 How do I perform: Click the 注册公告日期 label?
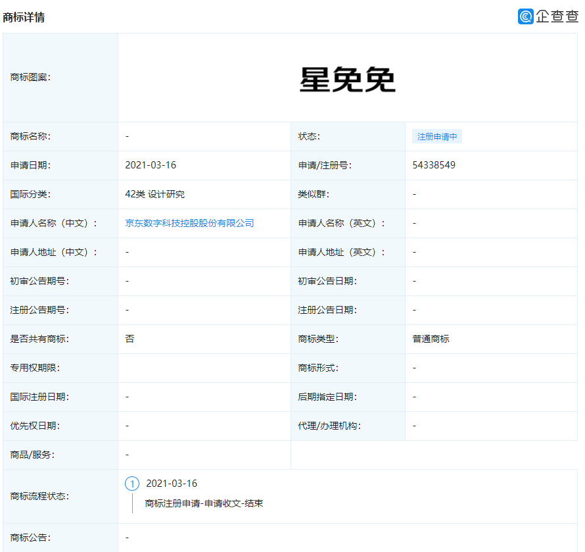click(x=327, y=310)
